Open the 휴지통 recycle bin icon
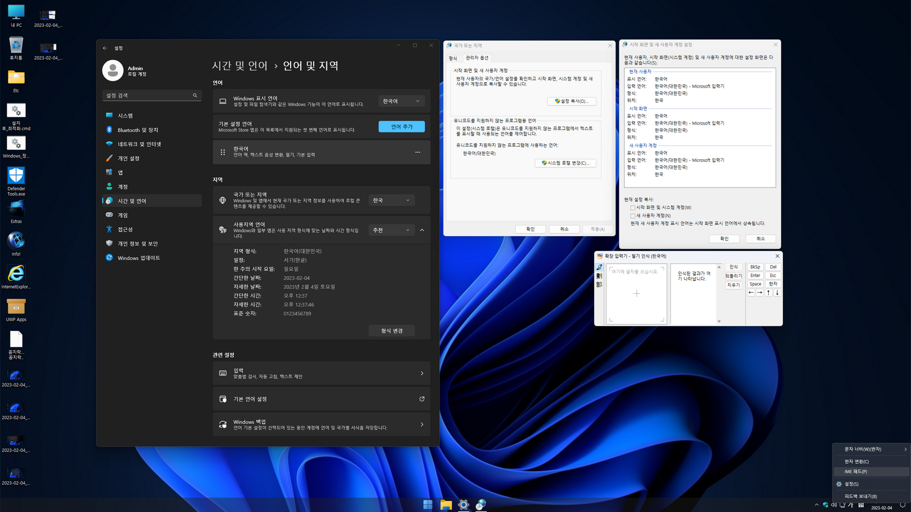The image size is (911, 512). 16,48
